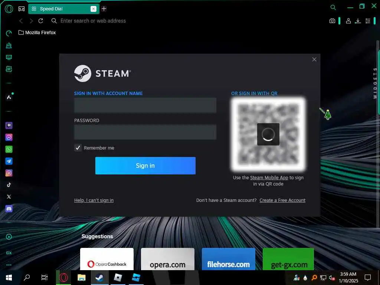
Task: Open the Mozilla Firefox bookmarks folder
Action: point(37,33)
